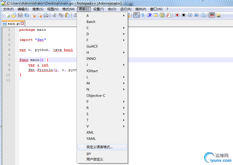
Task: Toggle Show All Characters pilcrow icon
Action: (143, 15)
